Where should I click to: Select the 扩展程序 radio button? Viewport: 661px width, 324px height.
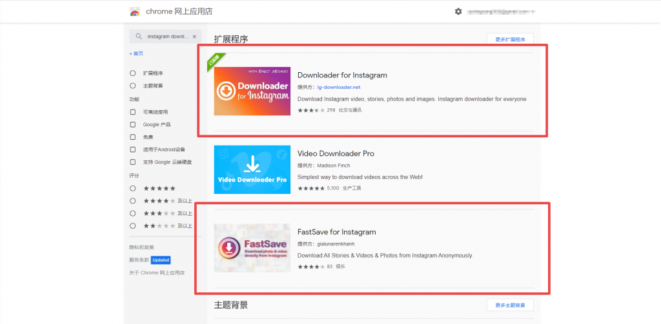[133, 73]
